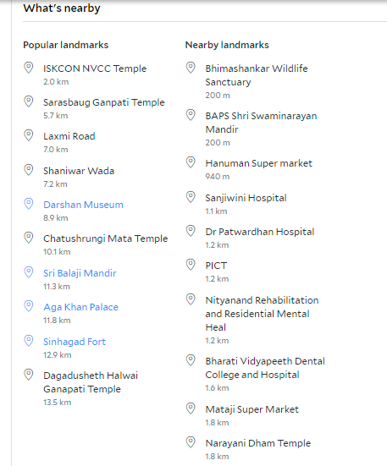Click the pin icon beside Sinhagad Fort

click(29, 341)
